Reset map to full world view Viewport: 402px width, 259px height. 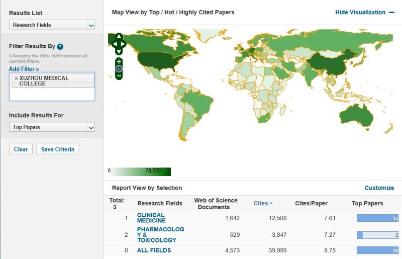coord(119,68)
